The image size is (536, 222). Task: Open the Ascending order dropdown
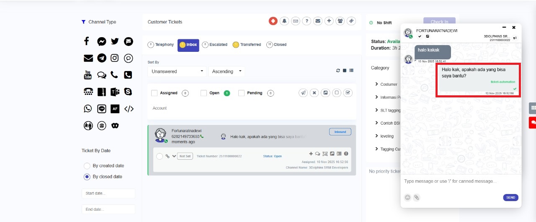click(x=226, y=71)
